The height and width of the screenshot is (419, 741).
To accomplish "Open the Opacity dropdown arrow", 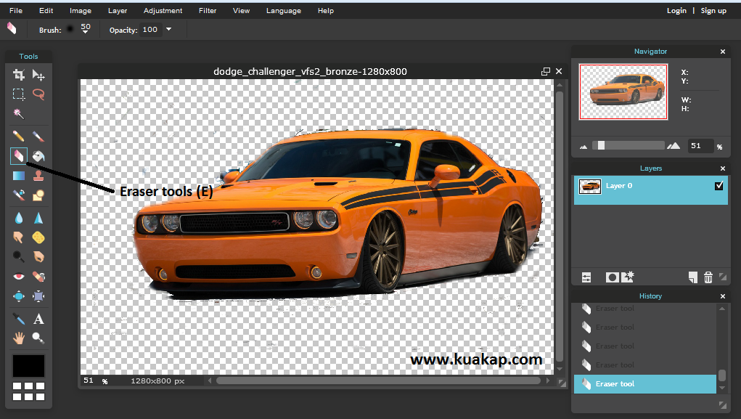I will coord(168,29).
